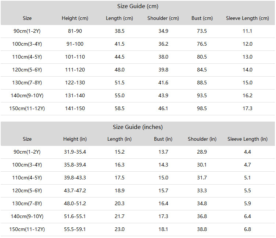The image size is (276, 238).
Task: Click the 100cm(3-4Y) size in the inches table
Action: [x=27, y=165]
